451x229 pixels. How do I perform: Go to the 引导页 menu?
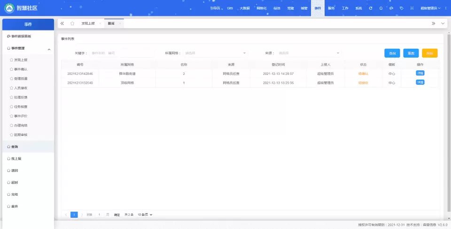click(215, 8)
